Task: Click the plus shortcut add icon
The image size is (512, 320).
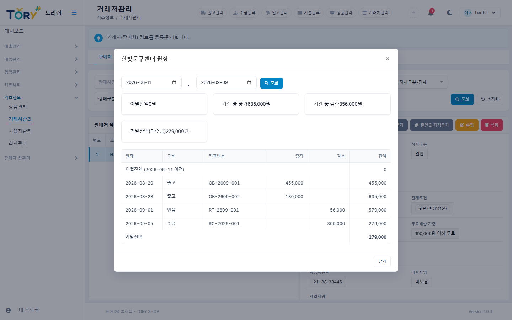Action: (x=414, y=13)
